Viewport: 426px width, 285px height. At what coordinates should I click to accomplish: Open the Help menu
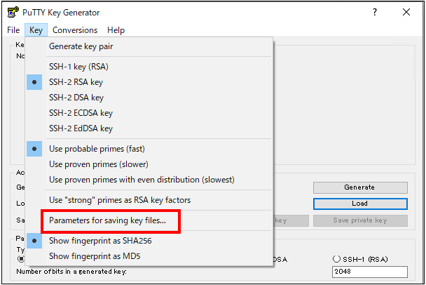pyautogui.click(x=116, y=30)
